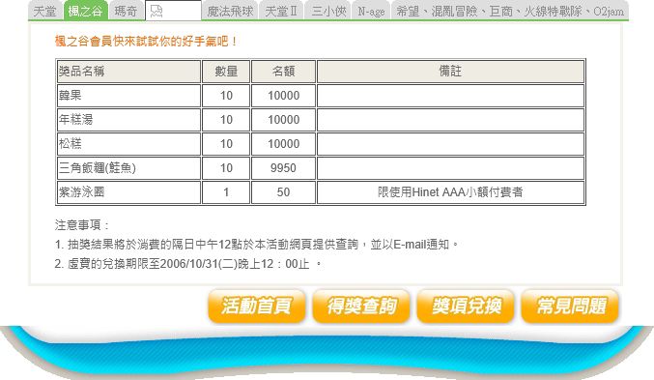The height and width of the screenshot is (380, 654).
Task: Click the 獎項兌換 button
Action: pyautogui.click(x=466, y=307)
